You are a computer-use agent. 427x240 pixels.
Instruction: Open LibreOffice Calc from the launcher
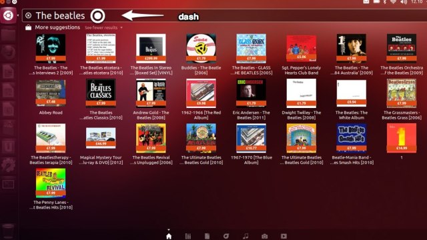[8, 90]
